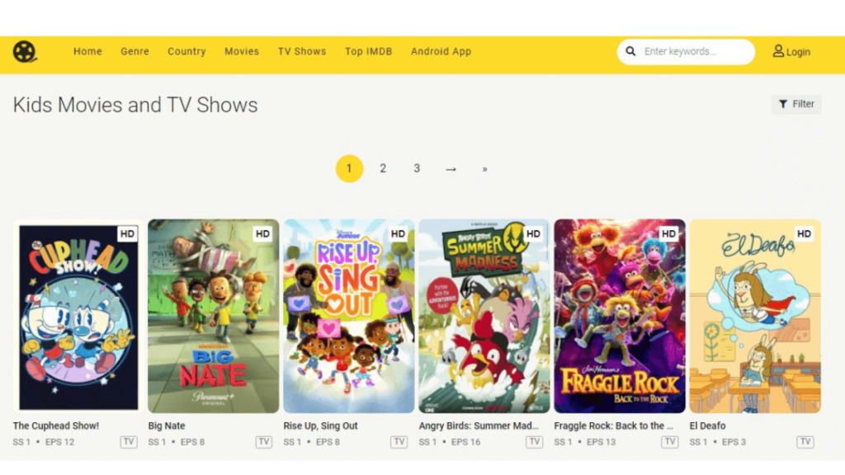
Task: Open the Android App link
Action: [441, 51]
